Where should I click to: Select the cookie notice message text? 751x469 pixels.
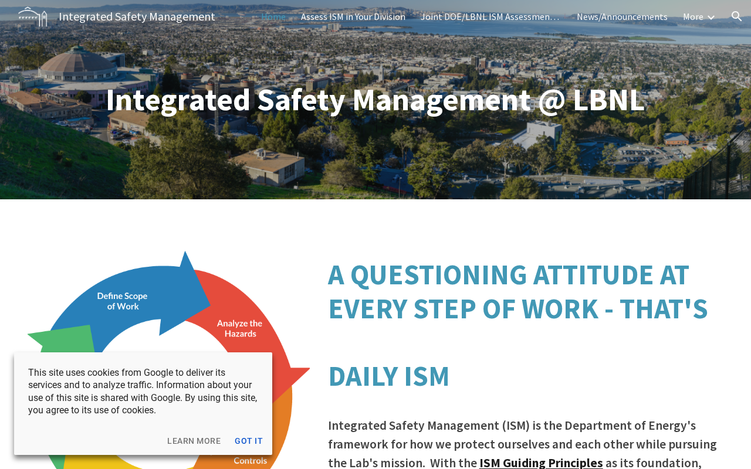click(x=143, y=392)
